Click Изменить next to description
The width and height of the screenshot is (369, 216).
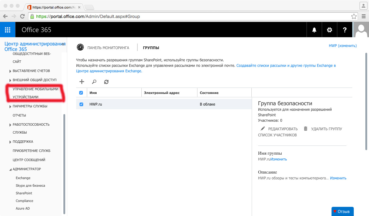click(x=338, y=178)
